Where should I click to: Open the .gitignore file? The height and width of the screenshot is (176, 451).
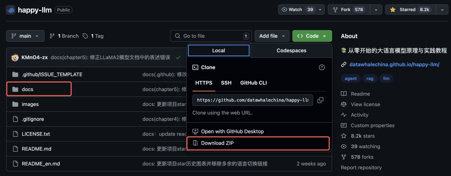coord(33,119)
